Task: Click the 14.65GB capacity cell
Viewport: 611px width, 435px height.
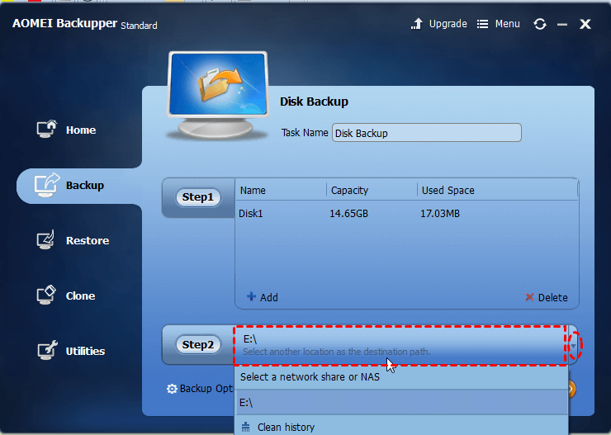Action: [x=348, y=214]
